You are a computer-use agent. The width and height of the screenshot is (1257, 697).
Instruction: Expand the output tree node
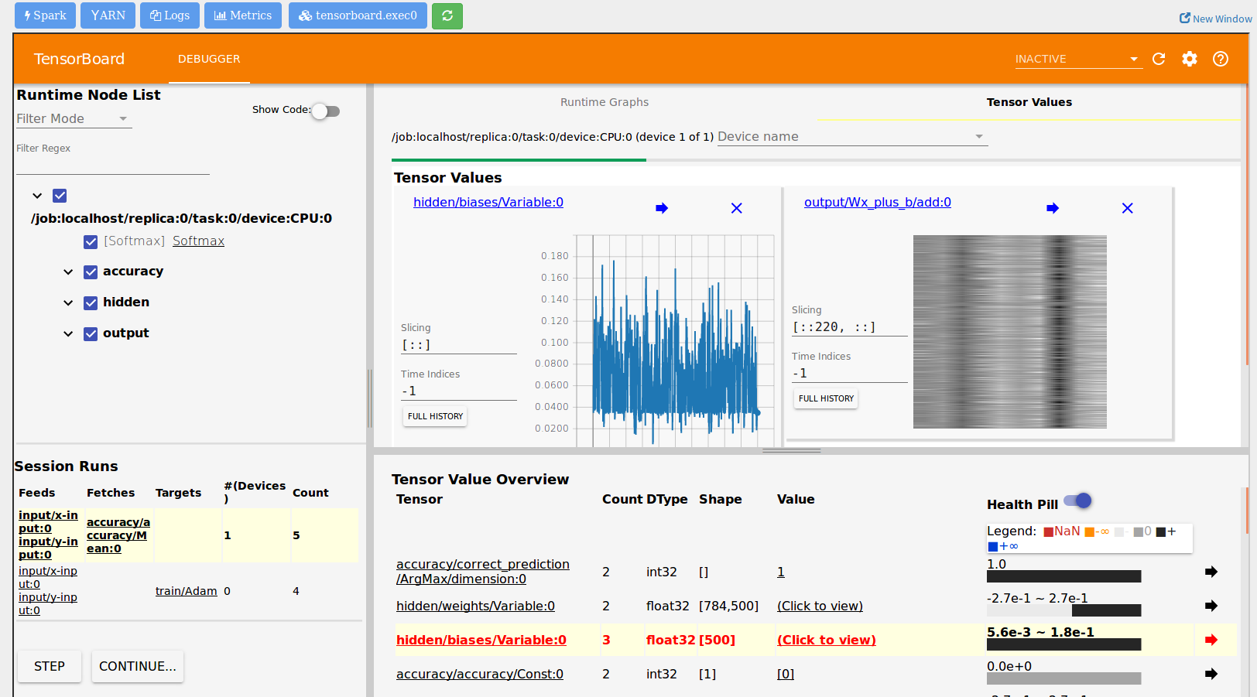pos(68,333)
